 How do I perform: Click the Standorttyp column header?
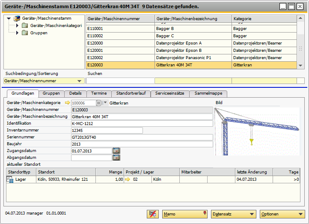pyautogui.click(x=21, y=172)
